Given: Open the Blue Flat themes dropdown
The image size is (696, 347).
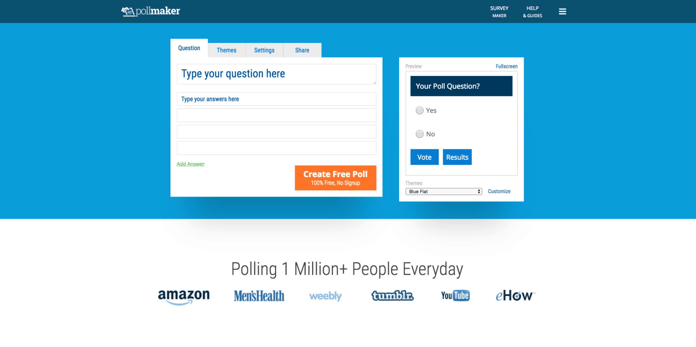Looking at the screenshot, I should click(443, 192).
